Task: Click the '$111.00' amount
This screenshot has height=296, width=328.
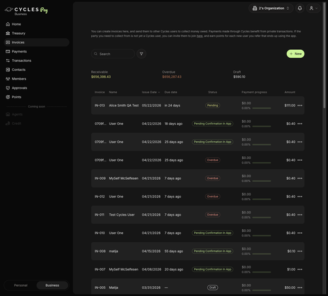Action: [x=290, y=106]
